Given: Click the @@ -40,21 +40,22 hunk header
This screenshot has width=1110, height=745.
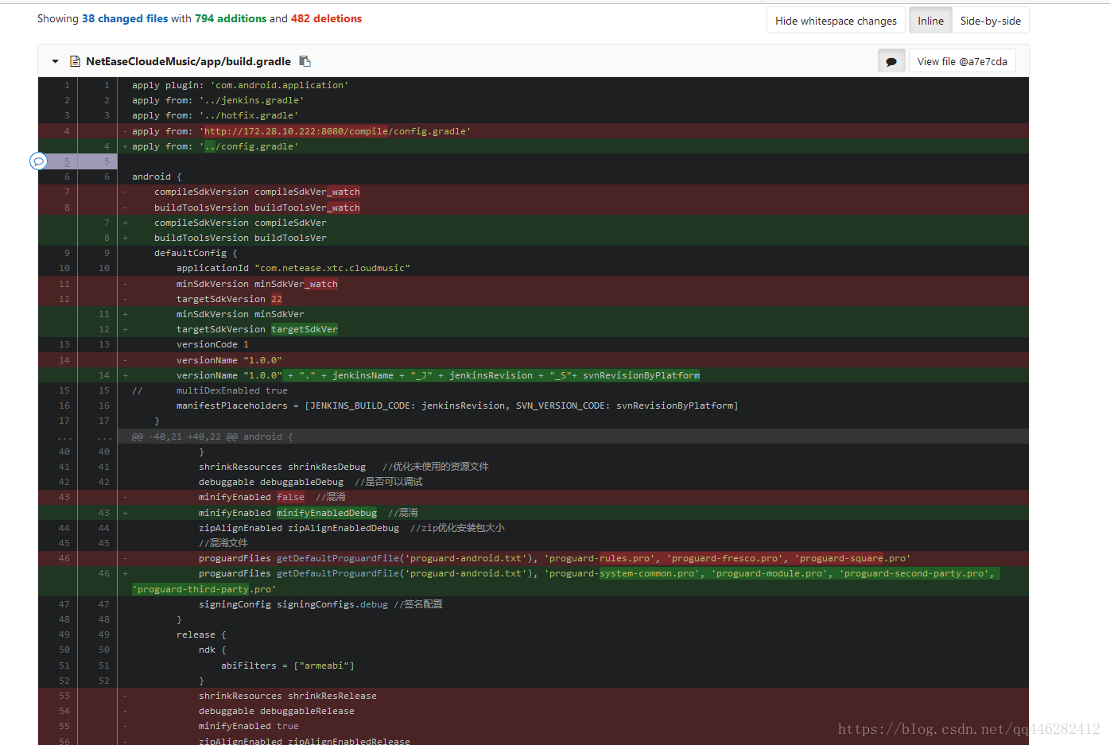Looking at the screenshot, I should 212,437.
